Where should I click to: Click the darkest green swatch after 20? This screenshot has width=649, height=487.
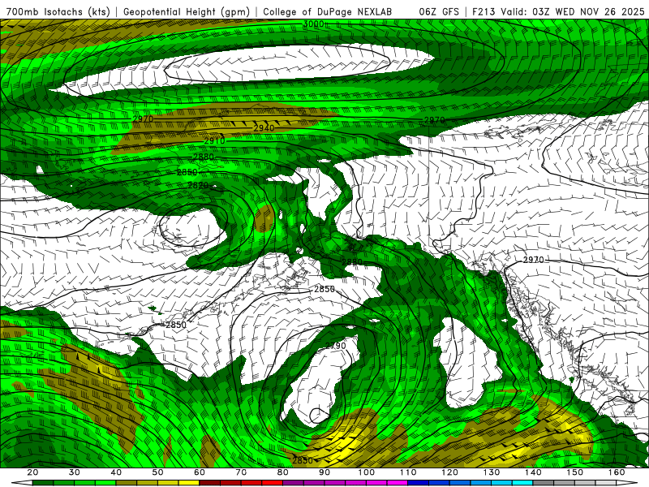43,483
